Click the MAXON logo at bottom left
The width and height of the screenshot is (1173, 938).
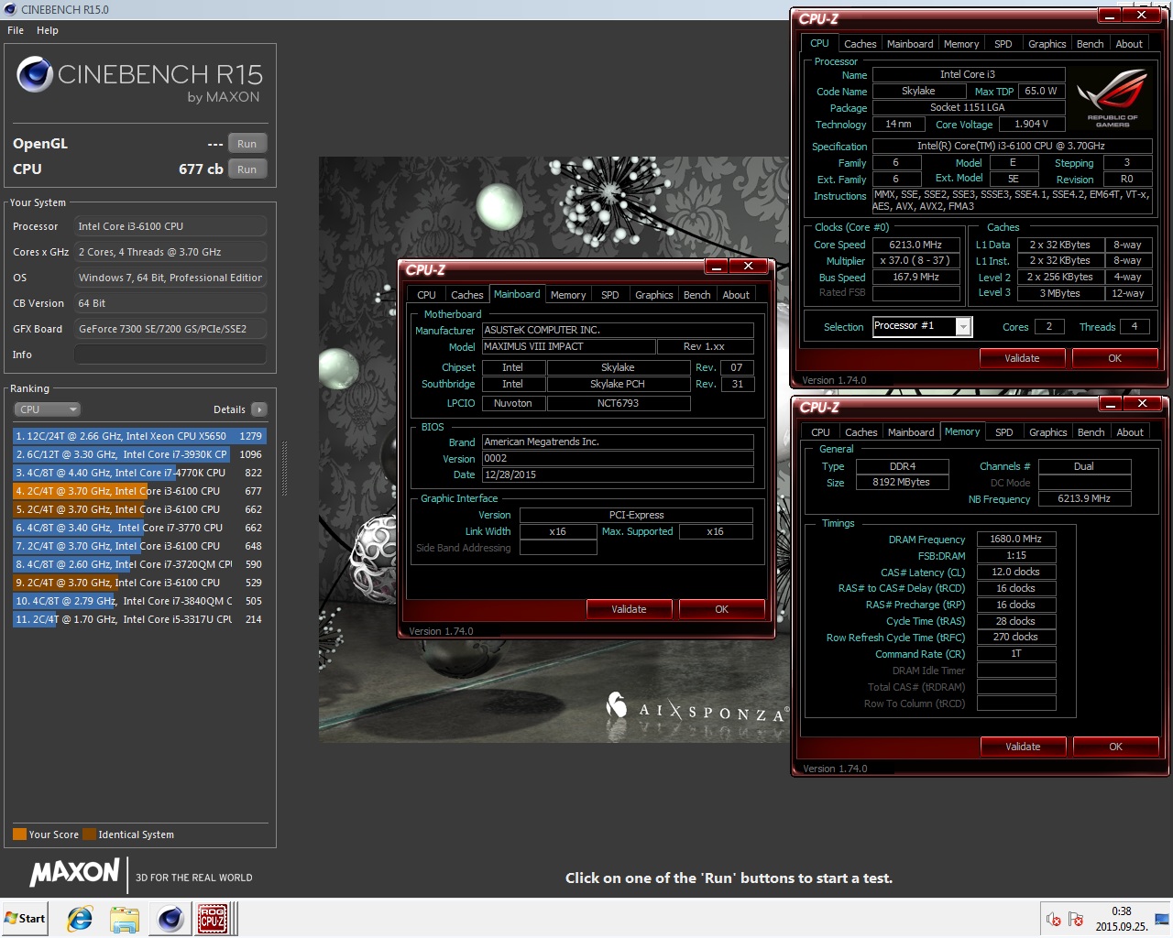[x=75, y=873]
